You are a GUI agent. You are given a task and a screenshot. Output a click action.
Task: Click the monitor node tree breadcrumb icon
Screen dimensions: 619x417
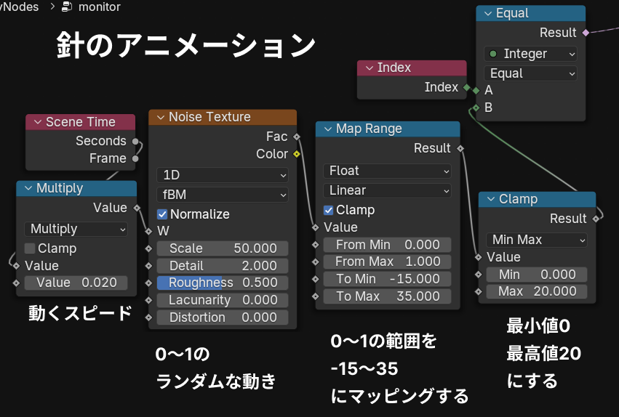pyautogui.click(x=68, y=7)
